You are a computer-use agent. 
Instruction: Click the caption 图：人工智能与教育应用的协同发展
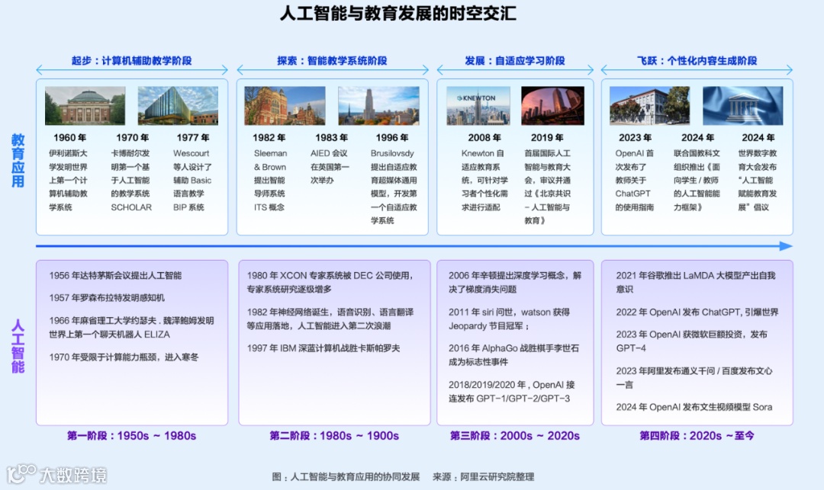pyautogui.click(x=346, y=476)
